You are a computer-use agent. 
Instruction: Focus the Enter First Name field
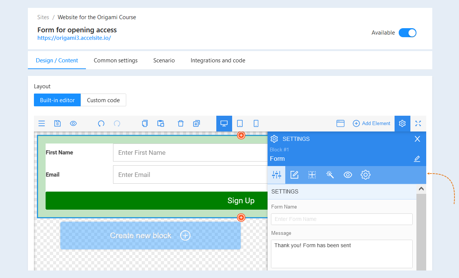190,153
